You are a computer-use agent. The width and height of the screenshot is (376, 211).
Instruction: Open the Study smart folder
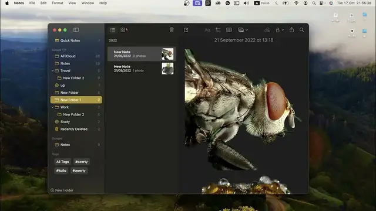[76, 122]
